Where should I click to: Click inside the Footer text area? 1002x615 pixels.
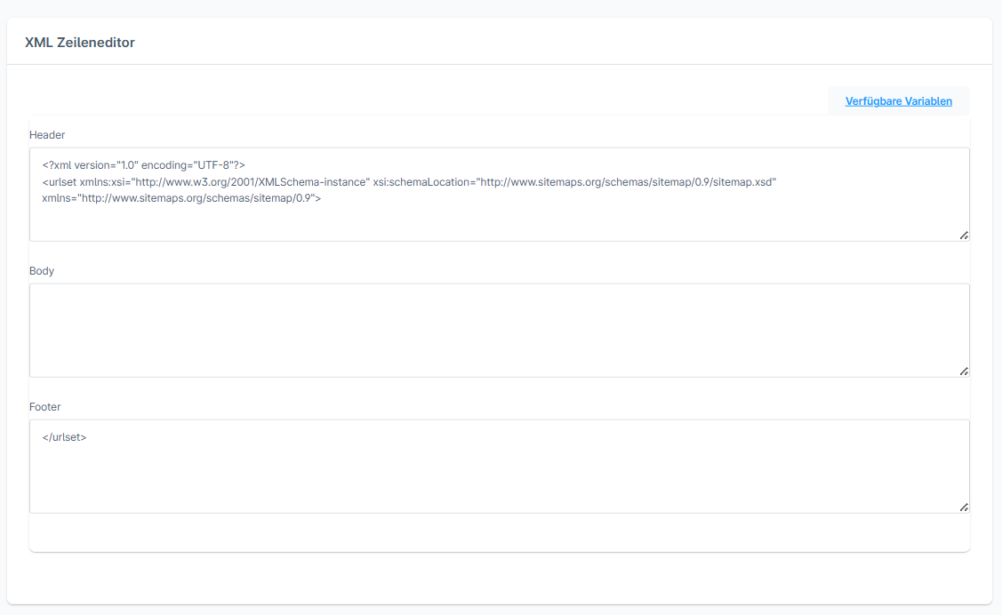[499, 467]
